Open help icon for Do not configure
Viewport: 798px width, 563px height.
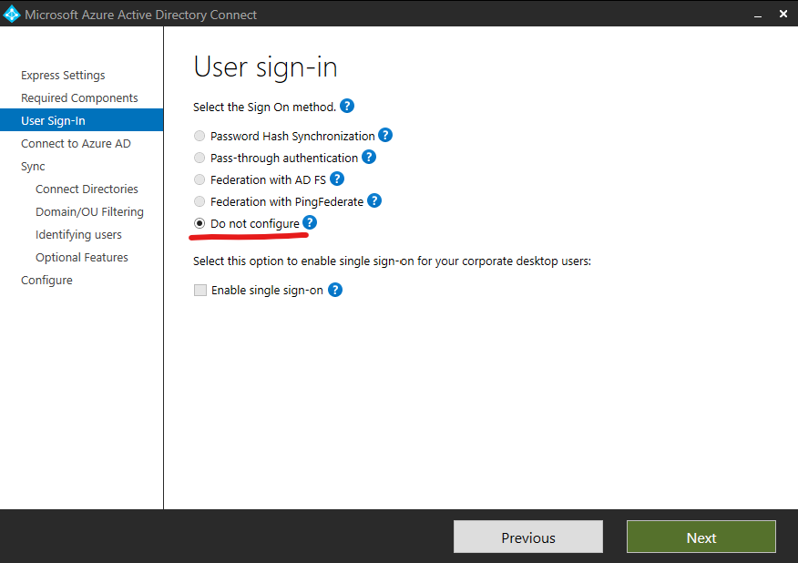[310, 223]
